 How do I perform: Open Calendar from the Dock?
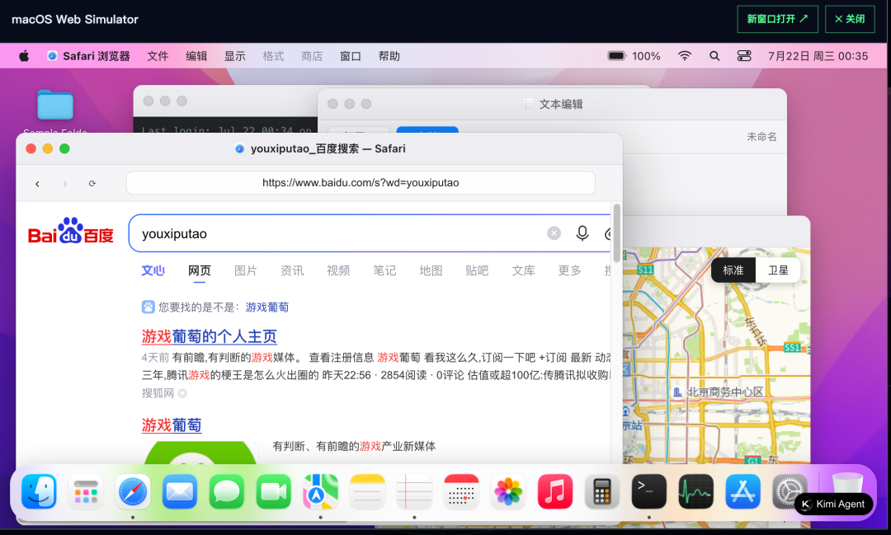coord(461,491)
